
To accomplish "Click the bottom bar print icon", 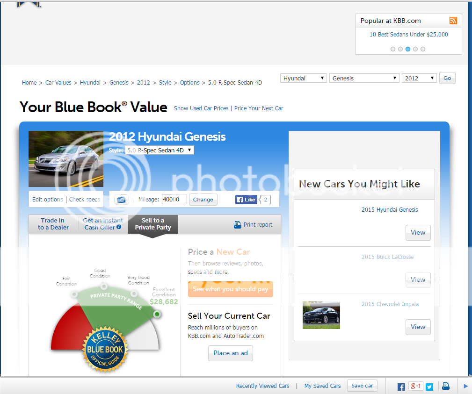I will tap(446, 386).
